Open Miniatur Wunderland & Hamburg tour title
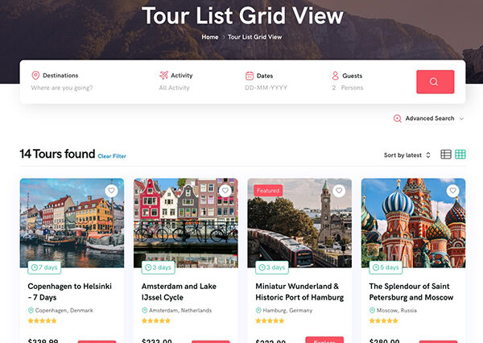 (x=296, y=291)
